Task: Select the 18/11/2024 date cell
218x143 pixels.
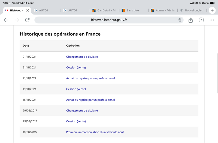Action: coord(29,100)
